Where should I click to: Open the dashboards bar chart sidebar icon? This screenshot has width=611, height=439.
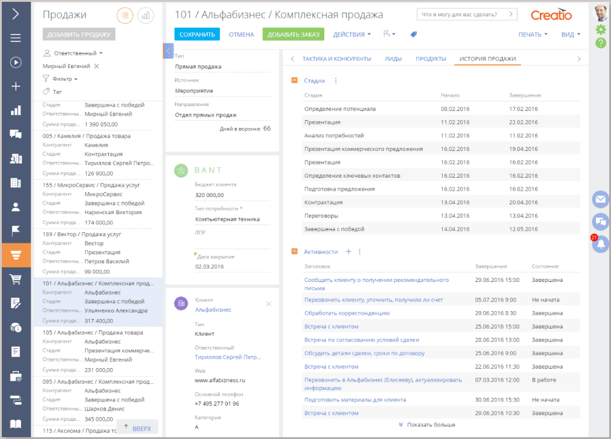(x=16, y=110)
